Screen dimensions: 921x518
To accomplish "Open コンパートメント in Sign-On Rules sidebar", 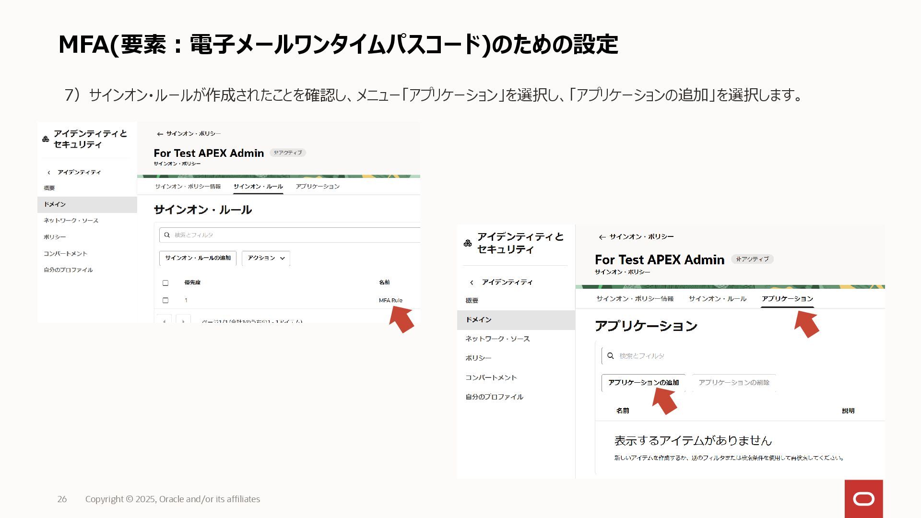I will pyautogui.click(x=65, y=254).
